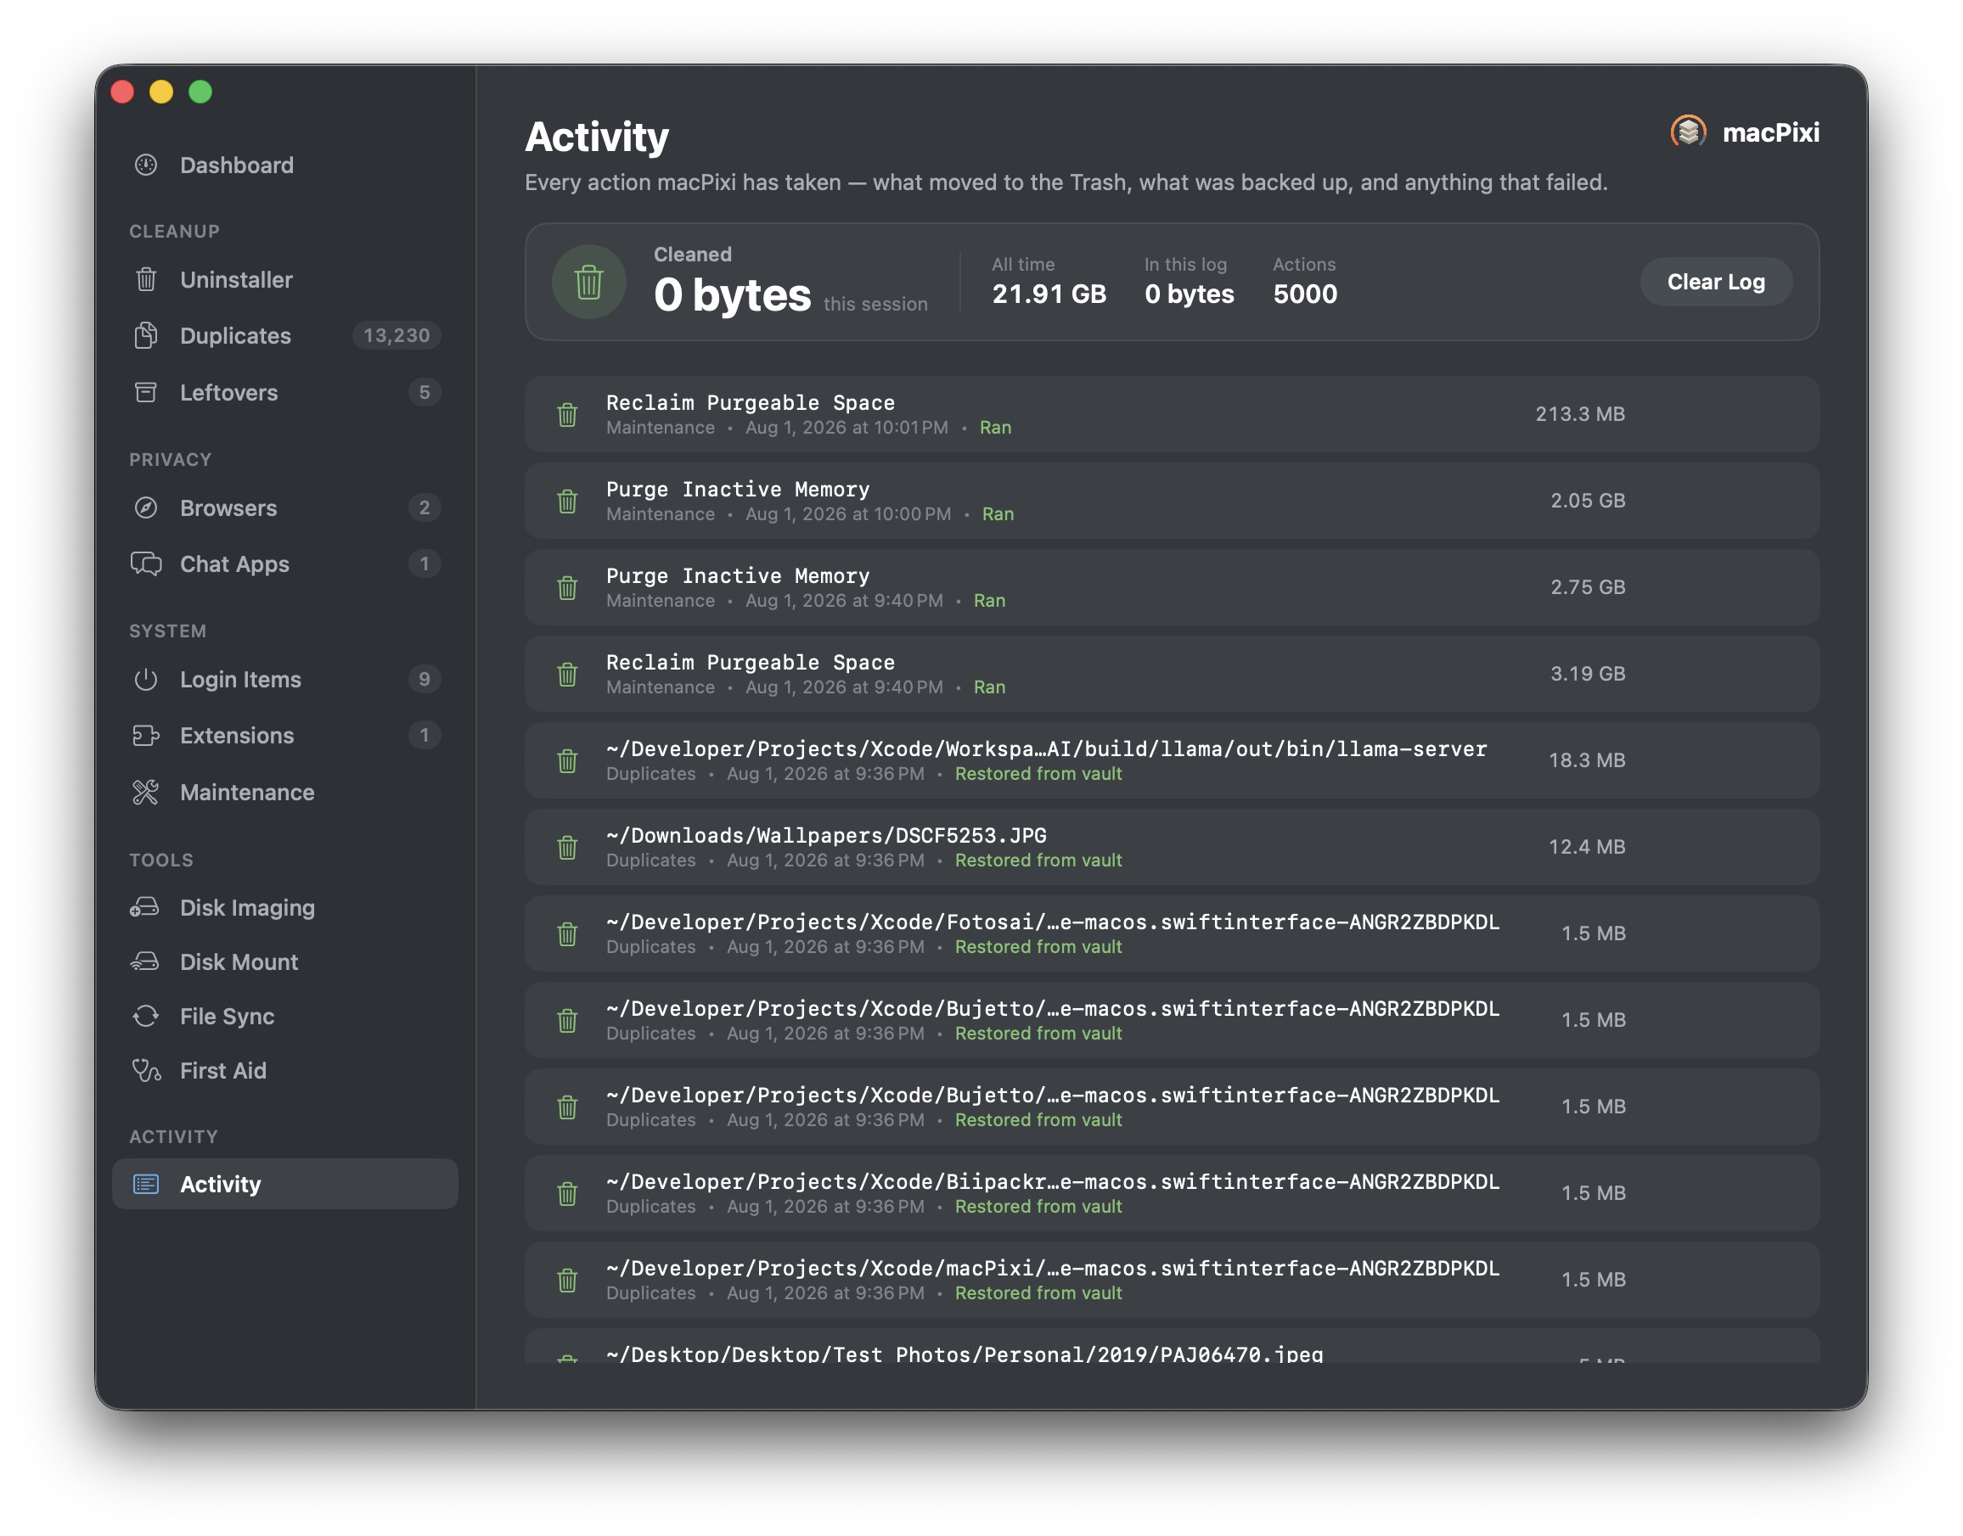Viewport: 1963px width, 1536px height.
Task: Click the Disk Imaging drive icon
Action: [x=145, y=907]
